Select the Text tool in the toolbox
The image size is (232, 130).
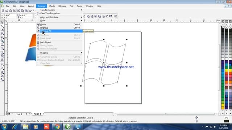(x=2, y=60)
